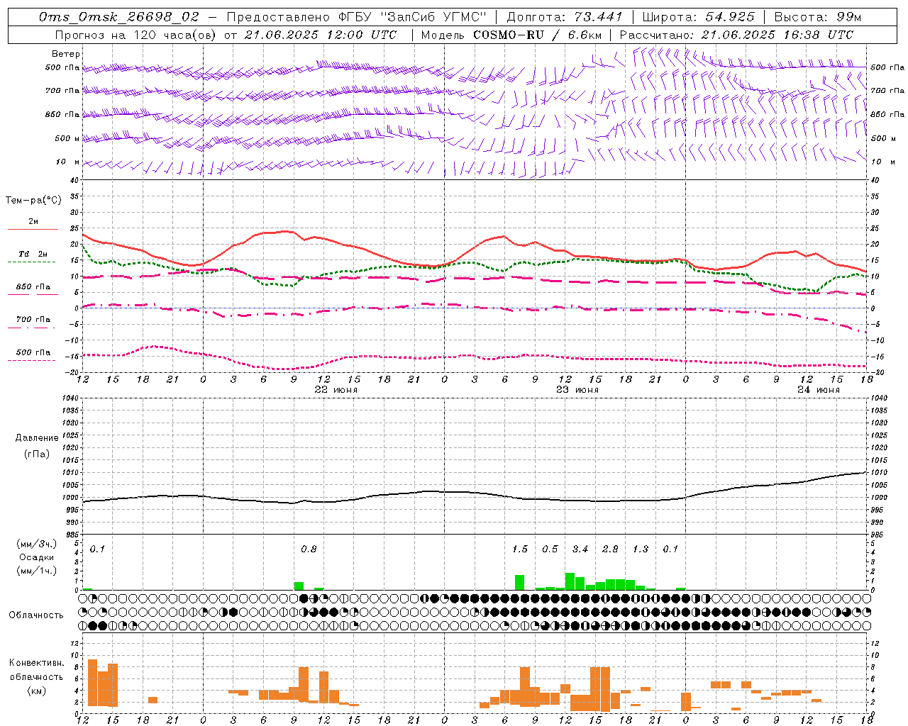Select the ФГБУ "ЗапСиб УГМС" provider text
The width and height of the screenshot is (908, 726).
[x=411, y=17]
